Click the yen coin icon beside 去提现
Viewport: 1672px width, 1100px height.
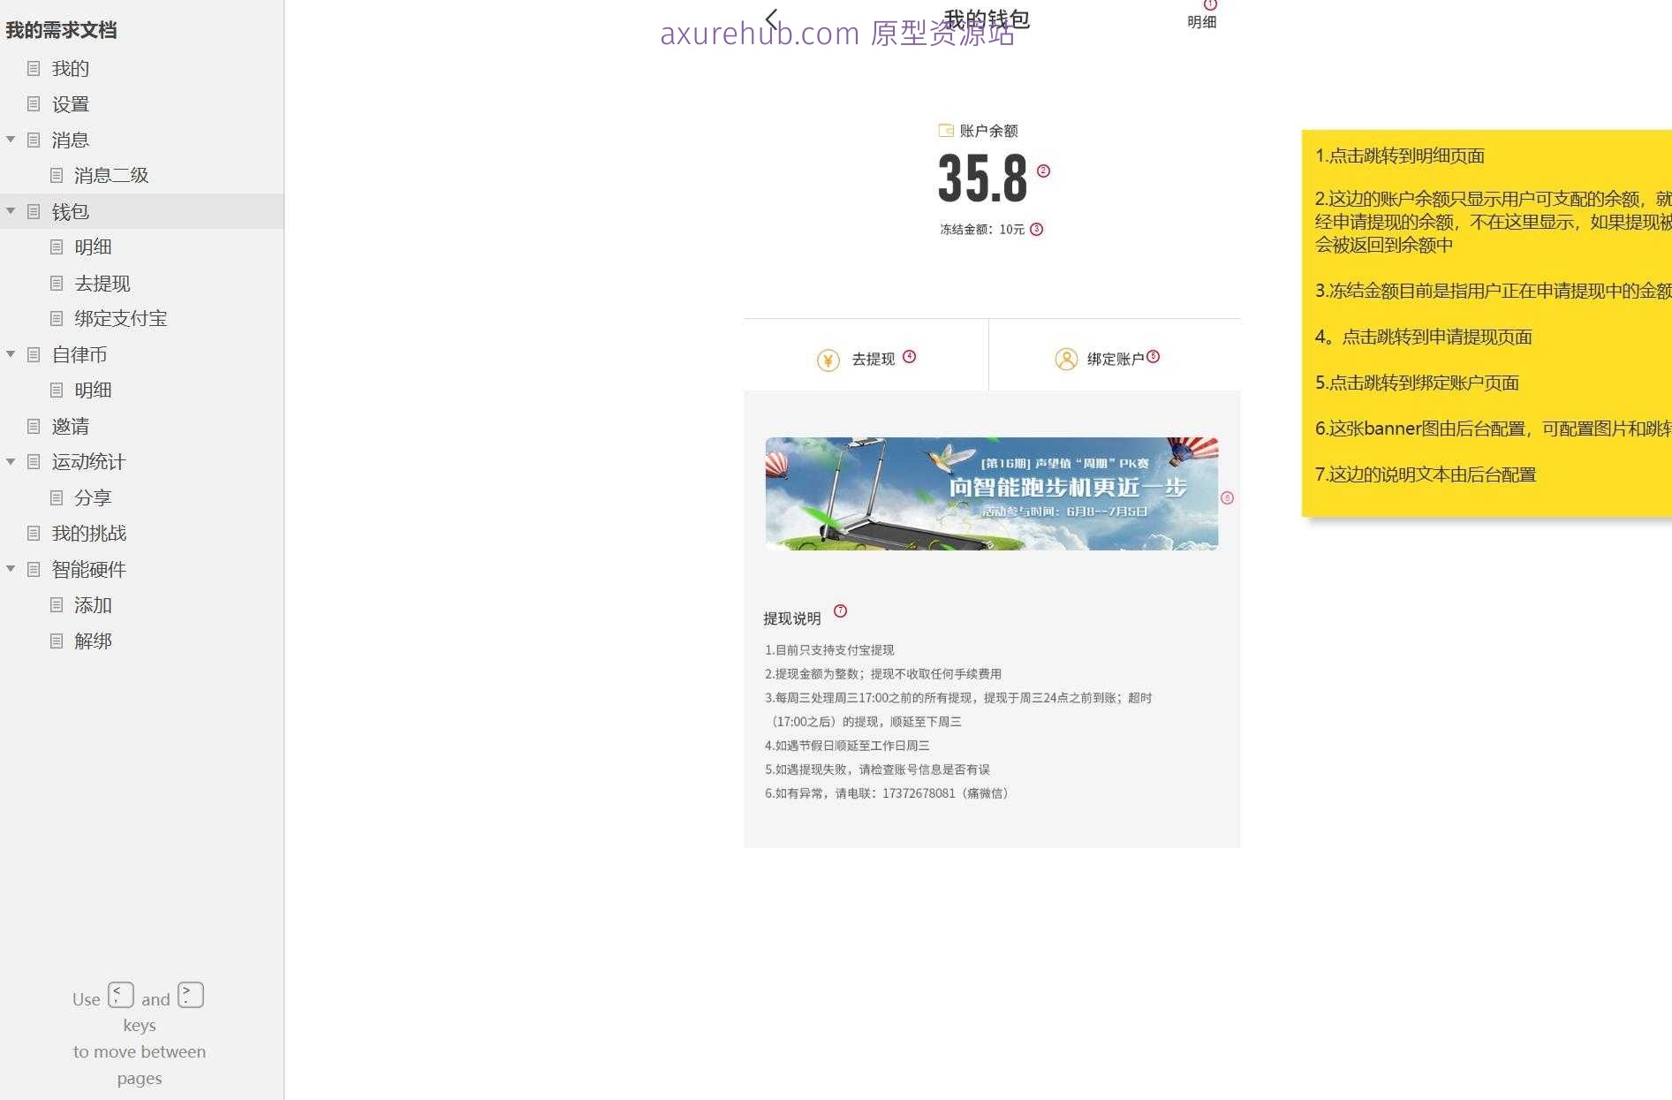828,360
